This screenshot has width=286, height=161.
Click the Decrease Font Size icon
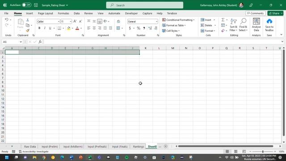coord(80,21)
